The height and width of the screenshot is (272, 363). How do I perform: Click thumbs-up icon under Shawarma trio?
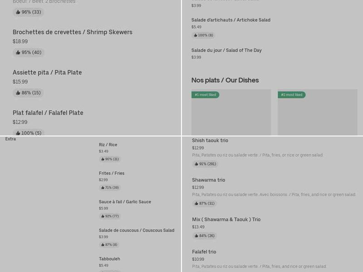pos(196,204)
